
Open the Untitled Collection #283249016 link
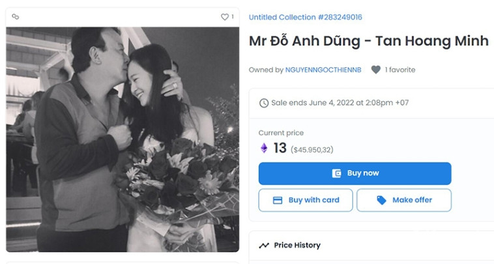[x=305, y=17]
